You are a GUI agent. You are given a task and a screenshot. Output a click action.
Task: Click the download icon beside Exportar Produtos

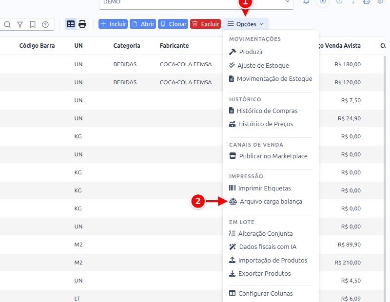[232, 273]
